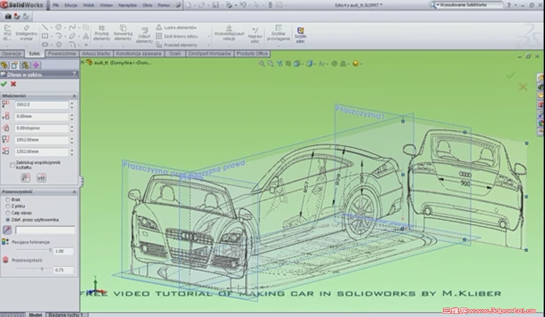Screen dimensions: 545x317
Task: Open the Badanie ruchu 1 tab
Action: pos(66,315)
